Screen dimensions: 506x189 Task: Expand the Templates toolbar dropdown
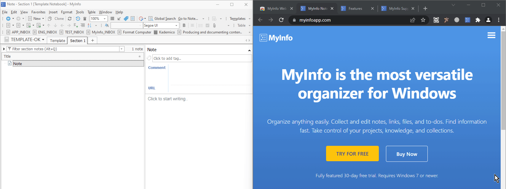click(x=250, y=19)
